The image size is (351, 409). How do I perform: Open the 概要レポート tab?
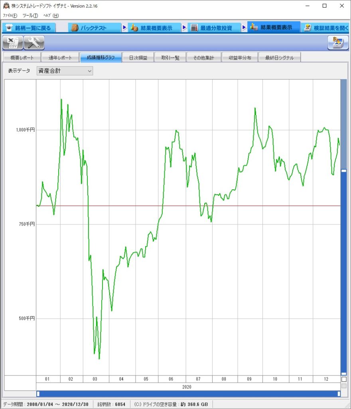click(x=22, y=58)
